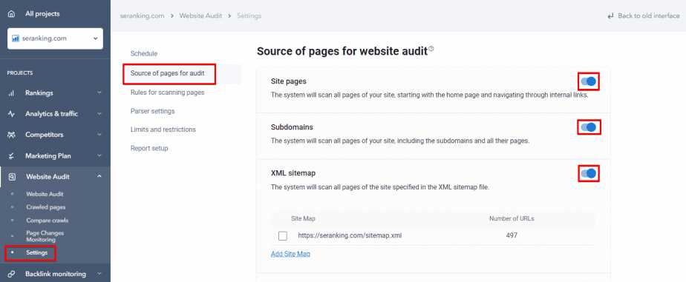Open Website Audit submenu item
The height and width of the screenshot is (282, 686).
click(45, 194)
